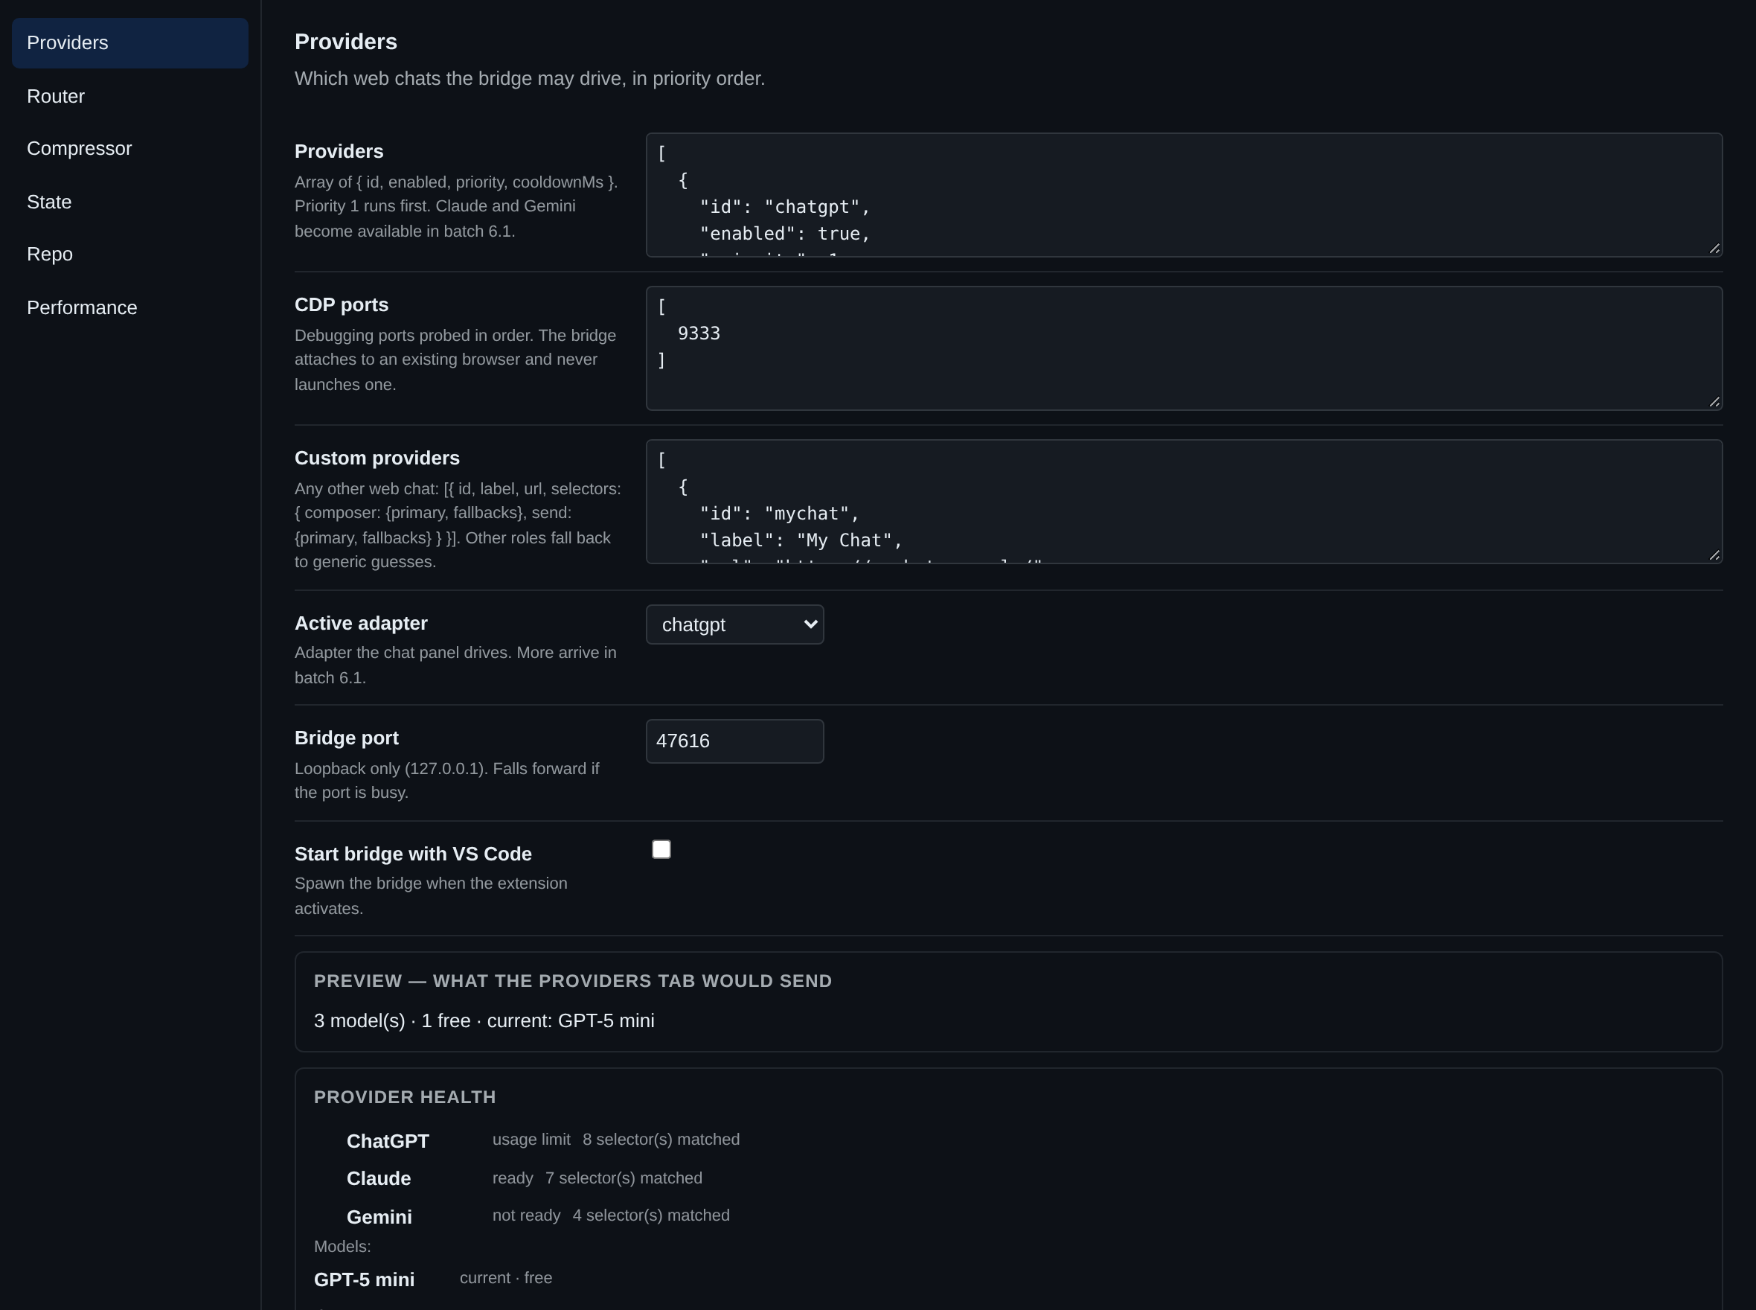Click the GPT-5 mini model name
This screenshot has width=1756, height=1310.
point(364,1280)
